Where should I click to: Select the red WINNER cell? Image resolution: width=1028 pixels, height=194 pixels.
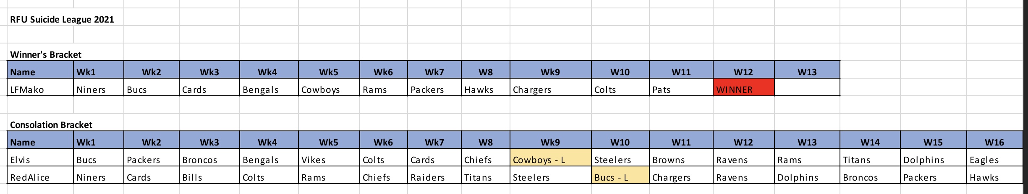(743, 87)
